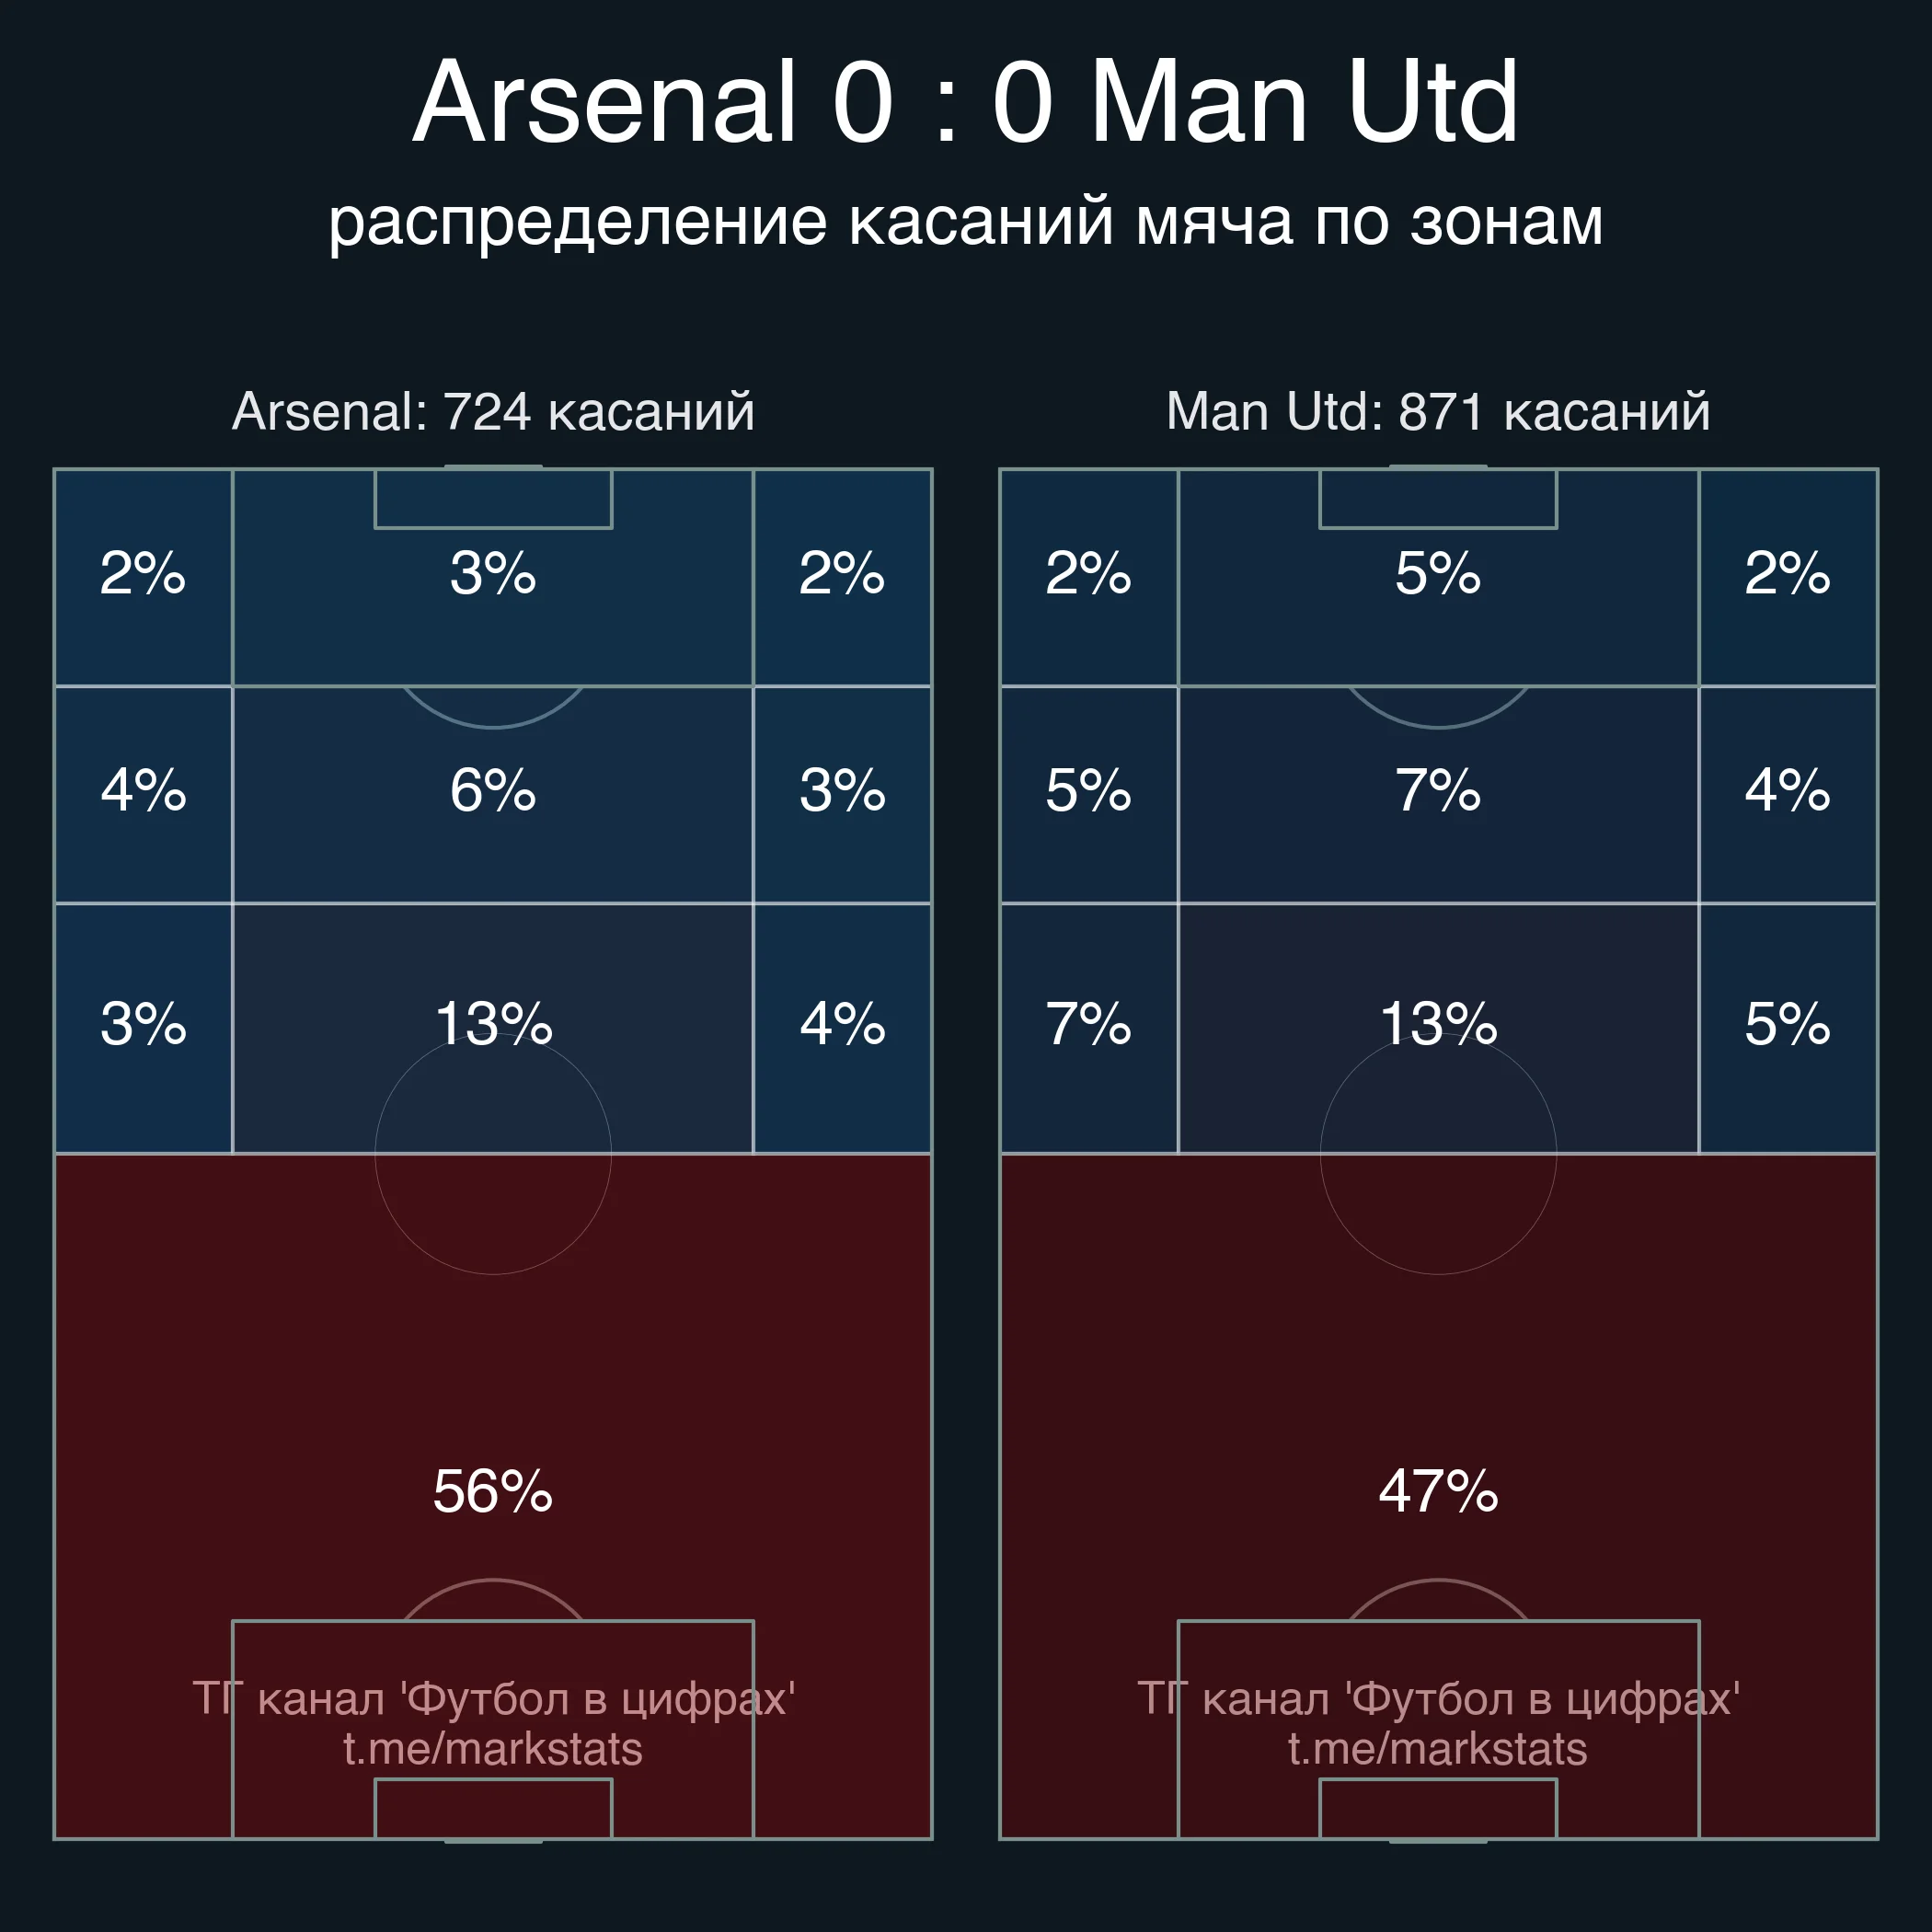Select Man Utd's 47% own-half zone label
Image resolution: width=1932 pixels, height=1932 pixels.
[x=1437, y=1491]
